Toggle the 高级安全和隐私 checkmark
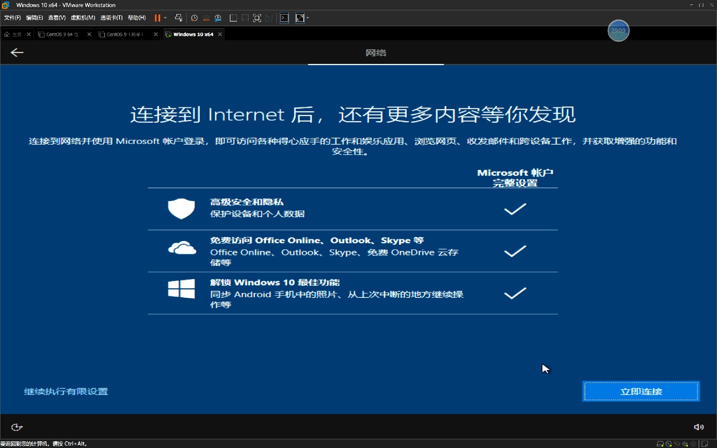The height and width of the screenshot is (448, 717). [515, 209]
